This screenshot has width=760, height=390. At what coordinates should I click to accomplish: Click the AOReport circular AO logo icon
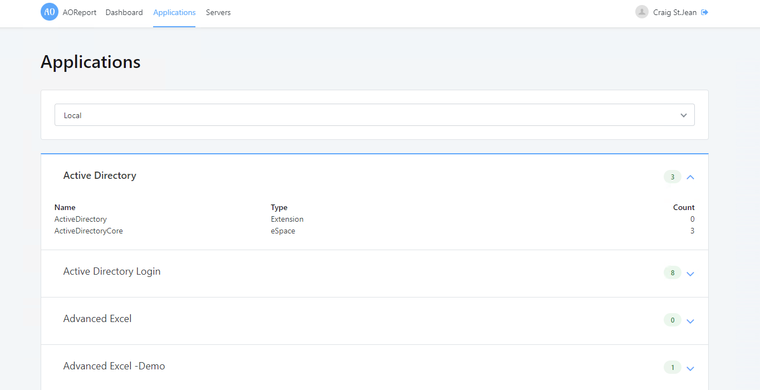[x=49, y=12]
